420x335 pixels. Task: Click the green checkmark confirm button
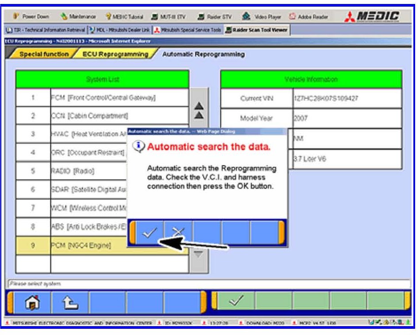236,302
